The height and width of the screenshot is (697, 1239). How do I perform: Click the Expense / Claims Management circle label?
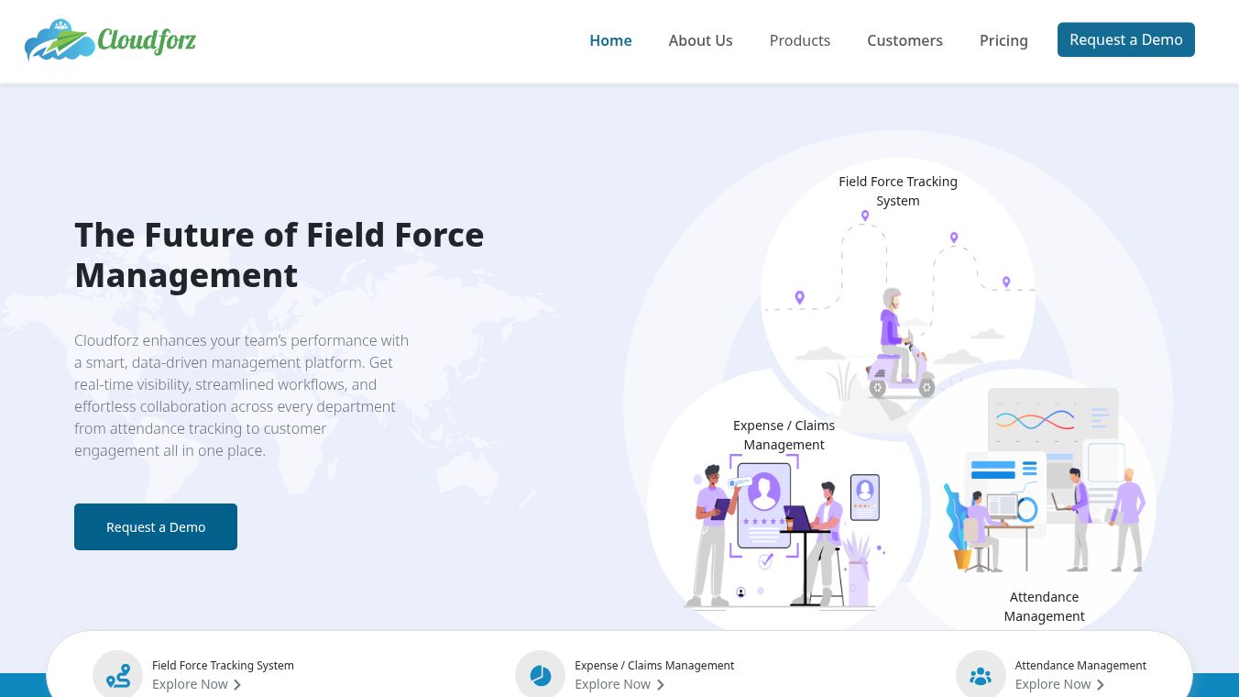click(784, 435)
